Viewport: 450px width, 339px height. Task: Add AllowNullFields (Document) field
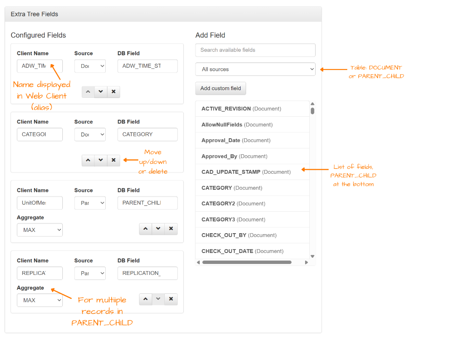click(x=252, y=125)
